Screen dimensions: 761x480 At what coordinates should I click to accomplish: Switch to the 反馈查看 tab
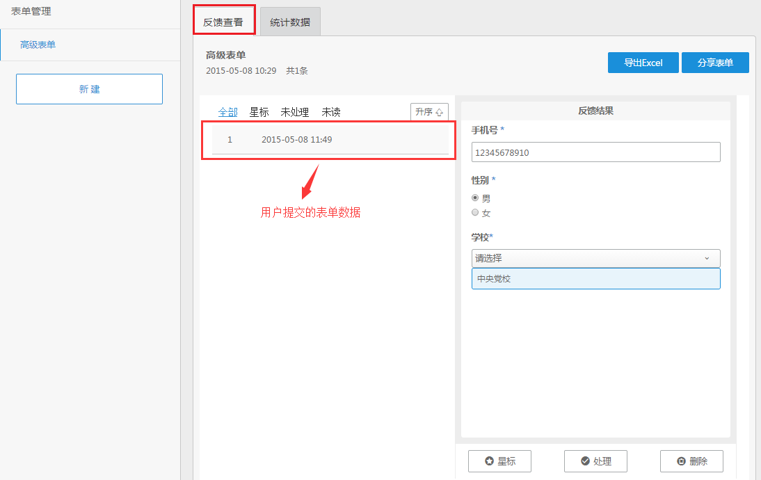223,22
